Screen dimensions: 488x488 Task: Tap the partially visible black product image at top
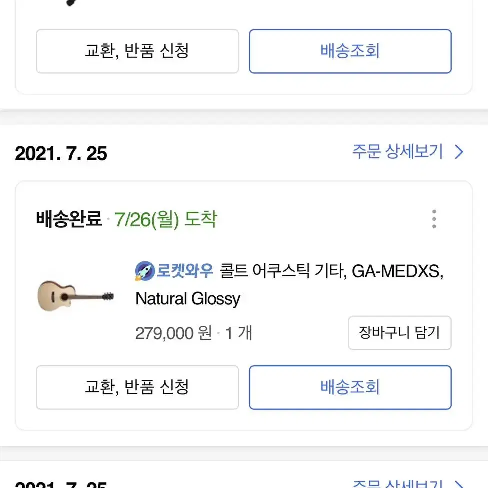click(71, 3)
